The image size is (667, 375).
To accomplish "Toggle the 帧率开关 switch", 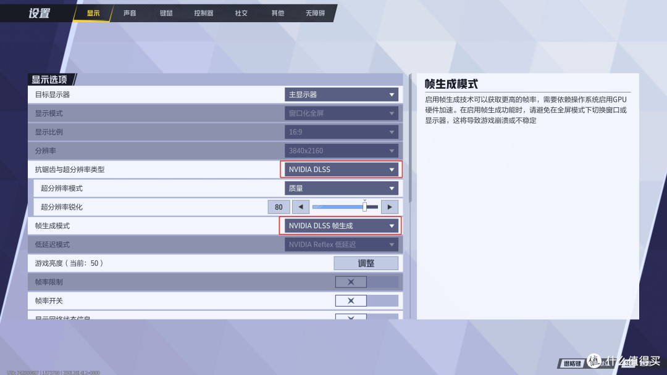I will tap(367, 301).
